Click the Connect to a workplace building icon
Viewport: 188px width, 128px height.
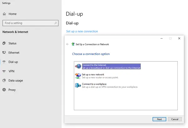(78, 85)
